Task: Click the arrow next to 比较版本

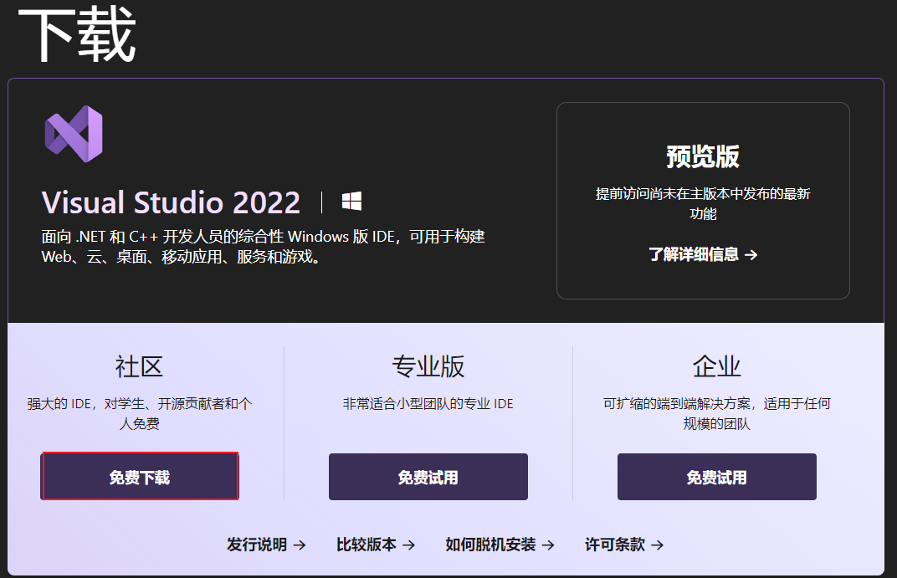Action: tap(408, 545)
